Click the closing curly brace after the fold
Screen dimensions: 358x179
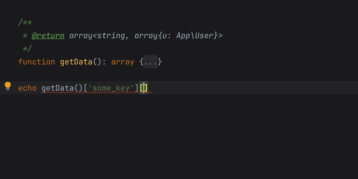click(x=160, y=62)
